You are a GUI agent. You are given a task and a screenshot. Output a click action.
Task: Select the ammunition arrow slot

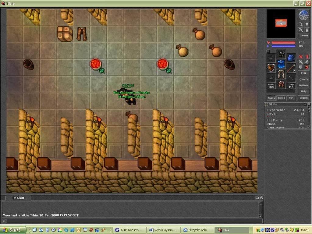291,78
